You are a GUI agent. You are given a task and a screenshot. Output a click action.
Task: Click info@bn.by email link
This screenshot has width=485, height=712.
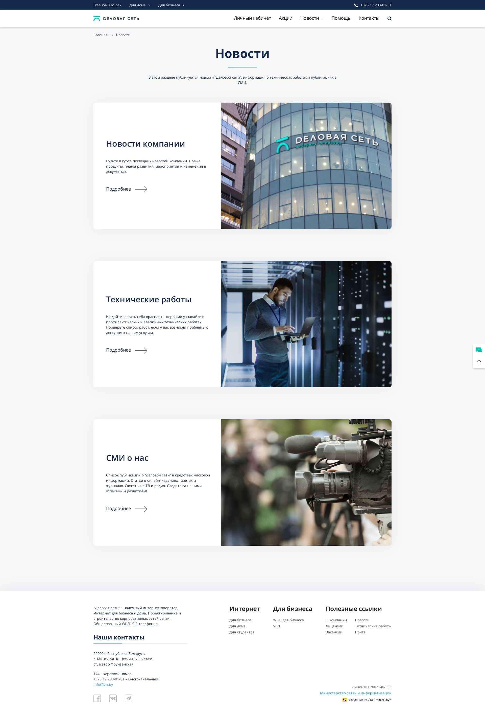click(103, 684)
